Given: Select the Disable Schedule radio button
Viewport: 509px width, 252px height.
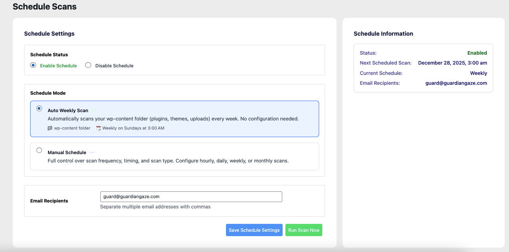Looking at the screenshot, I should 88,65.
